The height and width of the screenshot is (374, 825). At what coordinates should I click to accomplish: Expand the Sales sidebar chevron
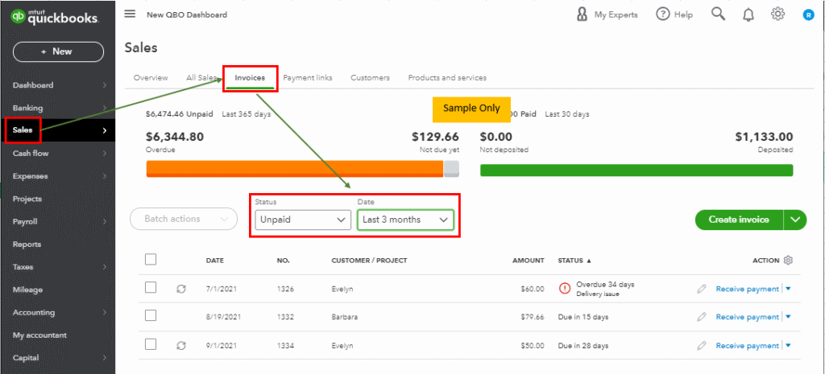coord(105,130)
